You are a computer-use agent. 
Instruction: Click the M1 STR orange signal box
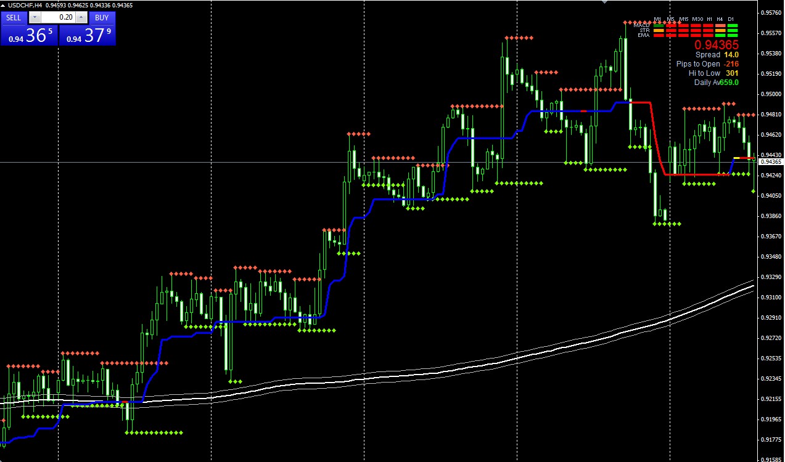click(659, 30)
